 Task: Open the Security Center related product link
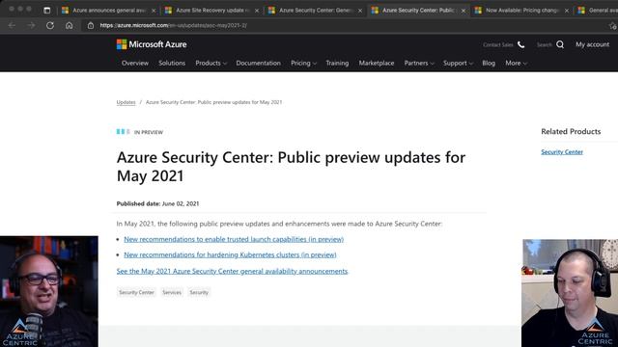coord(562,152)
